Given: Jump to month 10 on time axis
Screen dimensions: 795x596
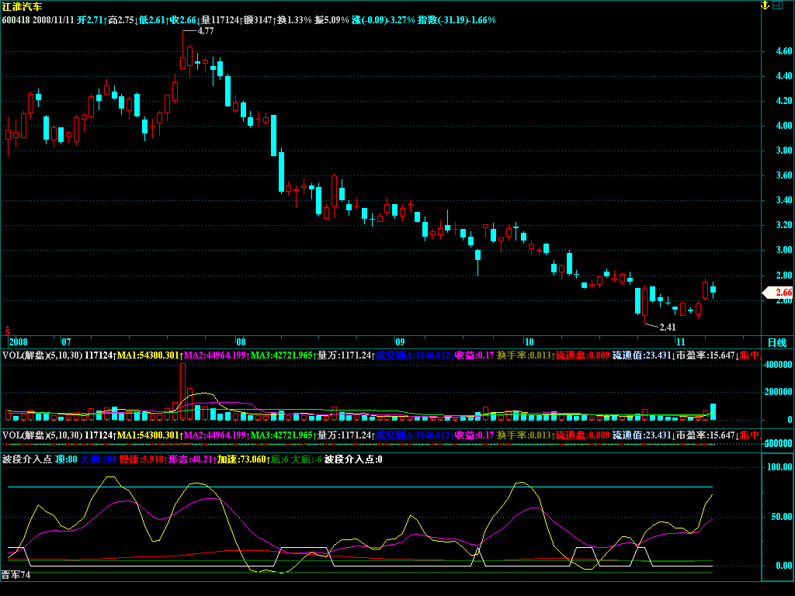Looking at the screenshot, I should [529, 342].
